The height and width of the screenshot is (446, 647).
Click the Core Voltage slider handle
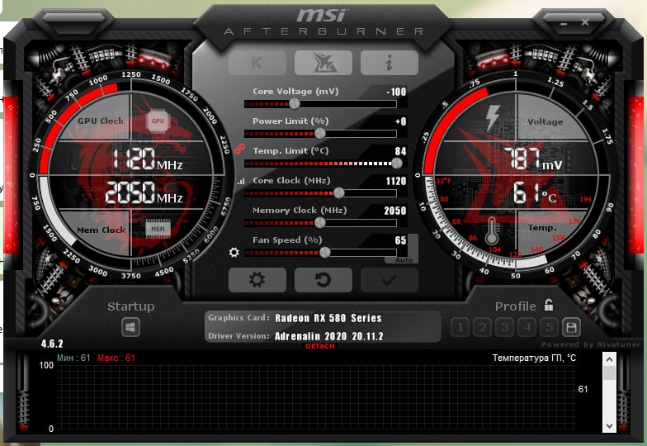click(x=294, y=104)
